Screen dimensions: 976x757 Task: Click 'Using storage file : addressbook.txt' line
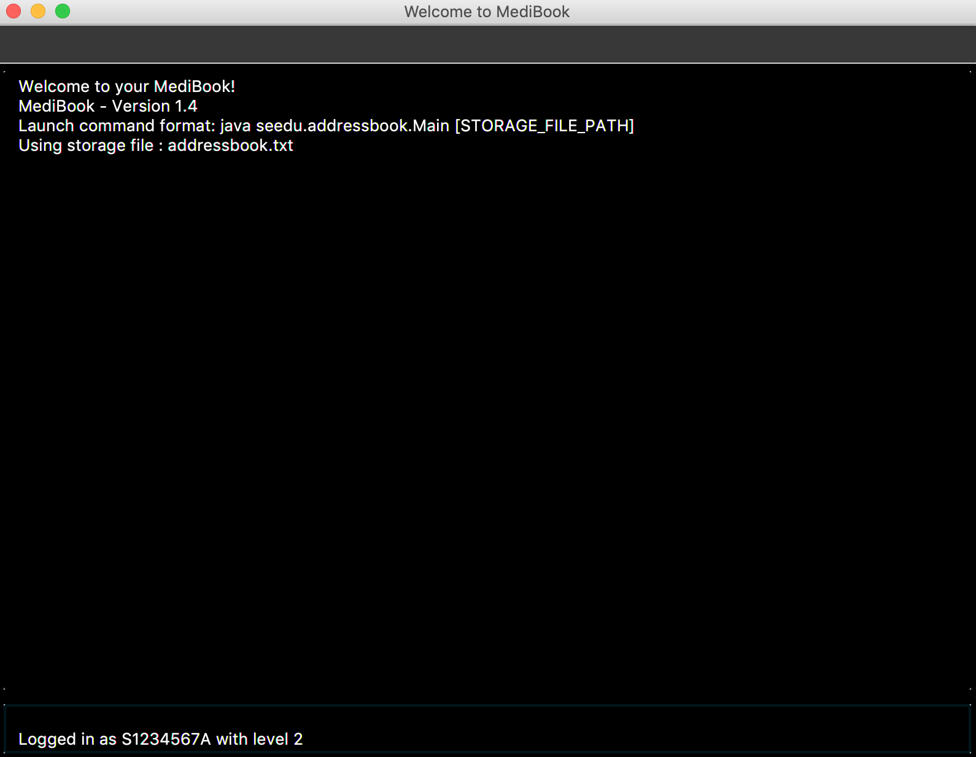(x=156, y=145)
